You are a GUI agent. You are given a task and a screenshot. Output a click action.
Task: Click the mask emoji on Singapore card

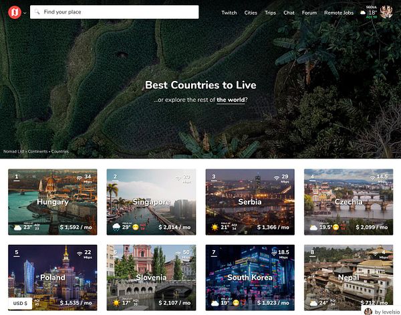[136, 227]
